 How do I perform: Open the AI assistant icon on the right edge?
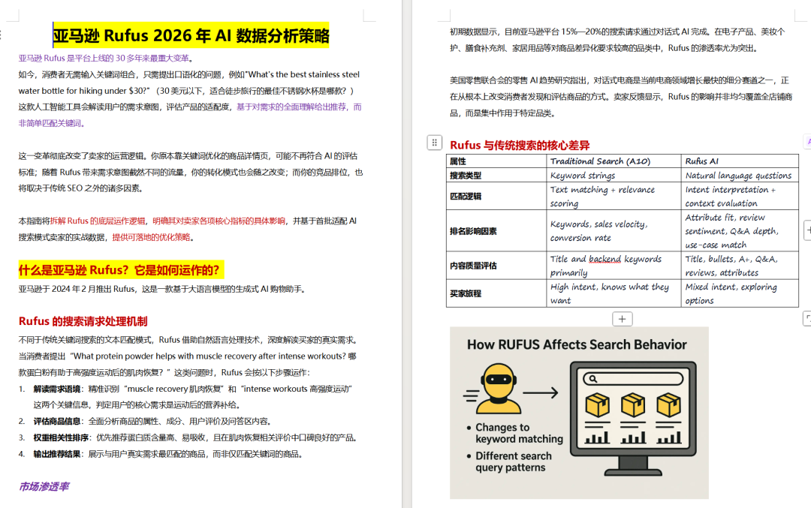coord(806,140)
